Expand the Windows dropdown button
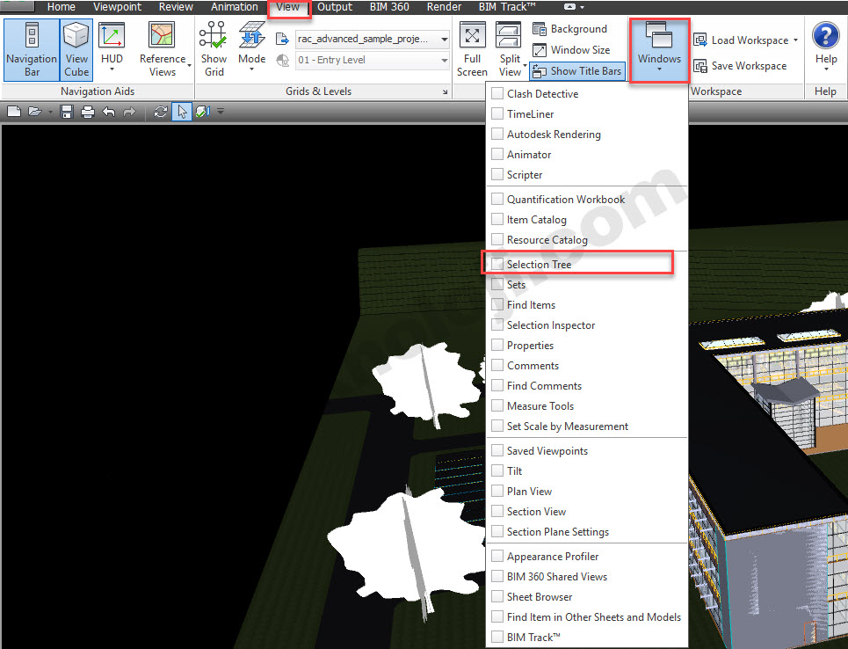 tap(659, 50)
